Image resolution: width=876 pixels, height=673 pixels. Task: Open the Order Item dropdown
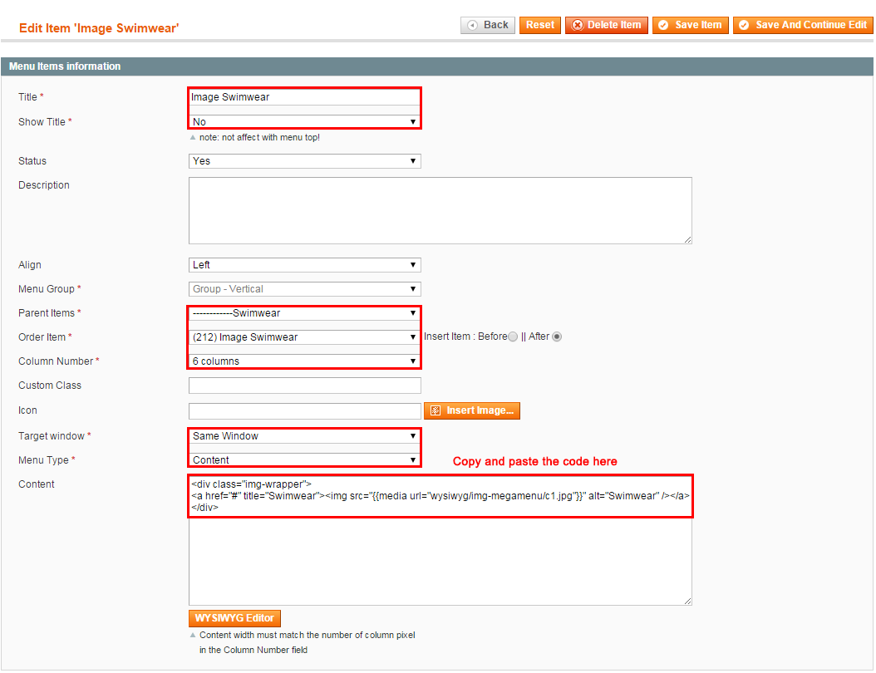304,337
